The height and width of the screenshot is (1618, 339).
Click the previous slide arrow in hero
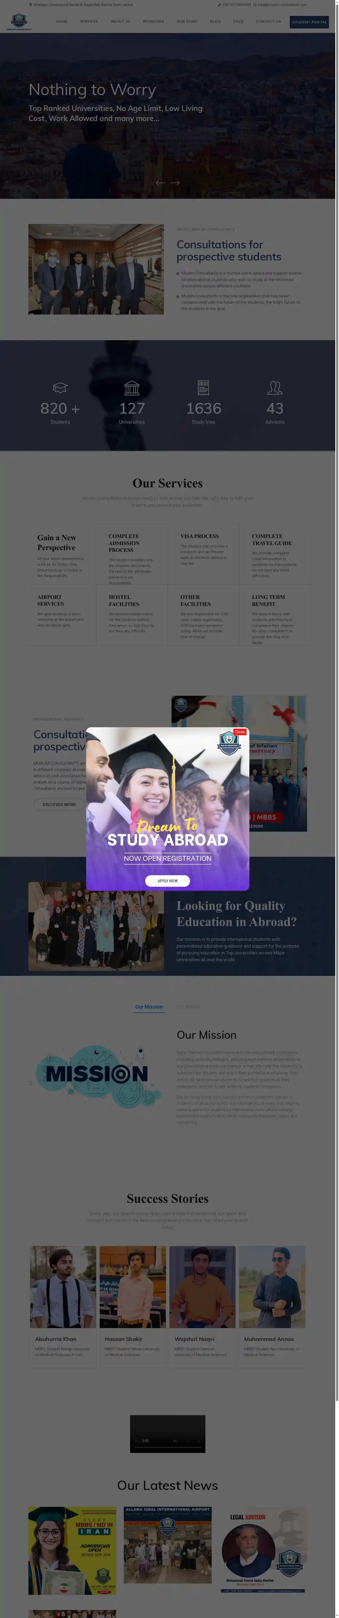pyautogui.click(x=160, y=183)
